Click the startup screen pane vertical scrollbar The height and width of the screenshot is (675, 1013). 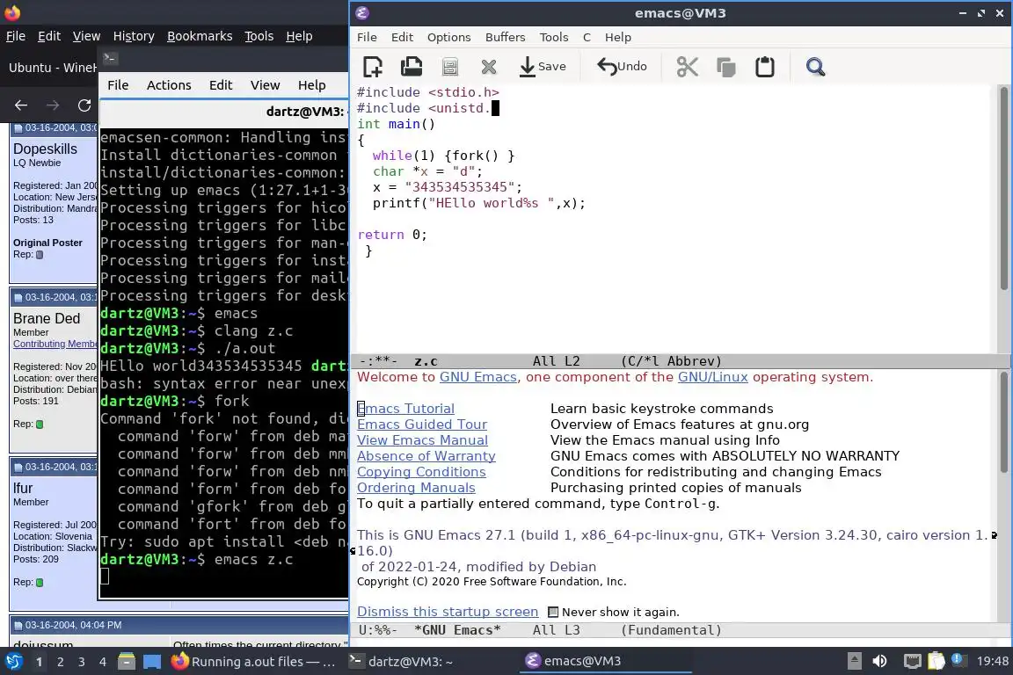[x=1003, y=422]
